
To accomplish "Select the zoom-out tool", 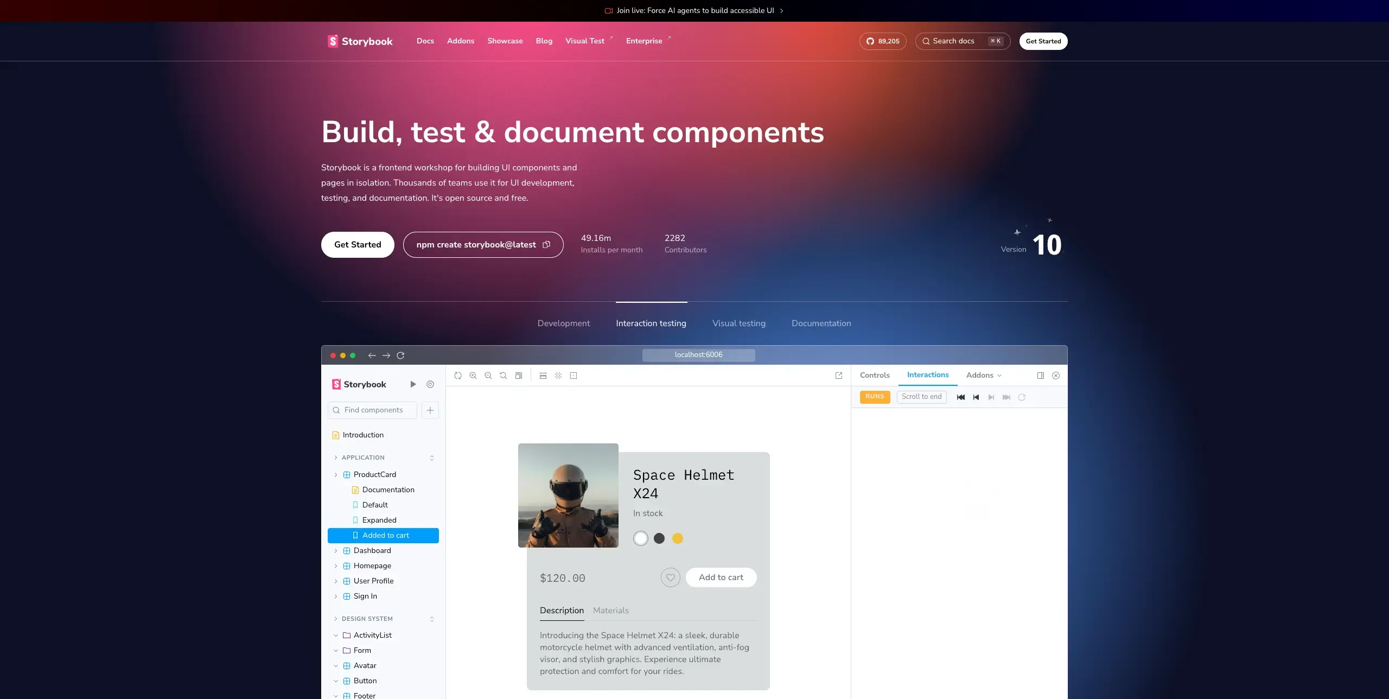I will tap(488, 376).
